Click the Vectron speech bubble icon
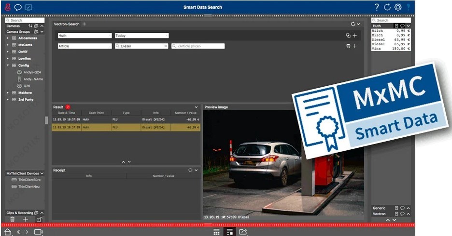This screenshot has width=452, height=236. [402, 214]
